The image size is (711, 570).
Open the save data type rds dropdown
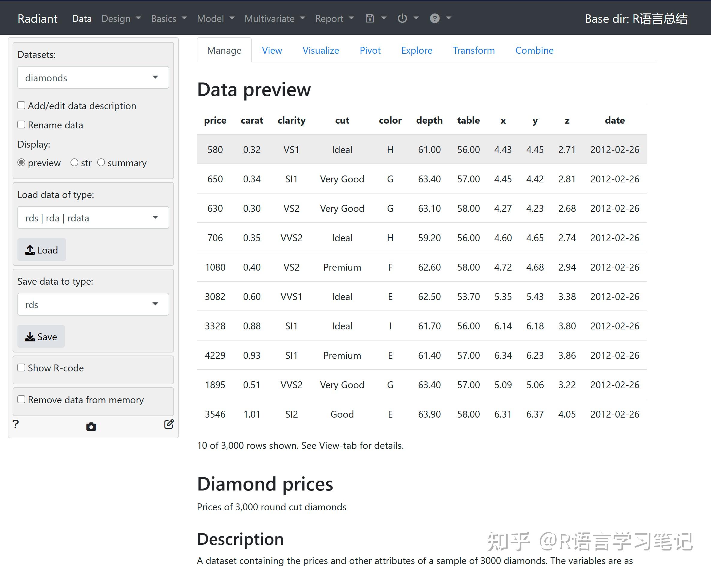point(93,304)
